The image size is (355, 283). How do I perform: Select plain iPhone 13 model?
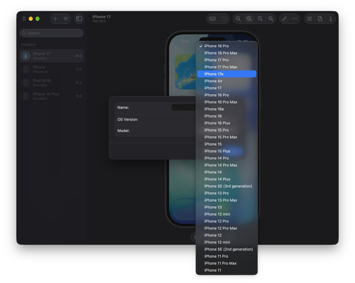[x=227, y=207]
